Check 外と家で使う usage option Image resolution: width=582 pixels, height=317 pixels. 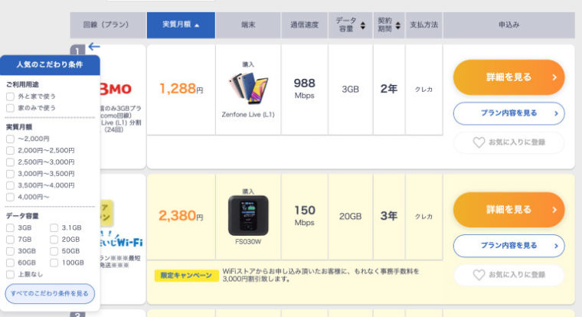click(x=10, y=96)
